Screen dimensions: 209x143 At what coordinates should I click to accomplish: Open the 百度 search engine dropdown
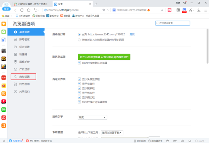tap(92, 117)
